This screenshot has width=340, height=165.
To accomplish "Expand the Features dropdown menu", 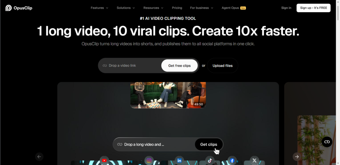I will point(99,8).
